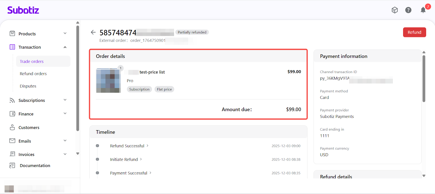This screenshot has width=435, height=194.
Task: Open Initiate Refund timeline entry
Action: [x=124, y=159]
